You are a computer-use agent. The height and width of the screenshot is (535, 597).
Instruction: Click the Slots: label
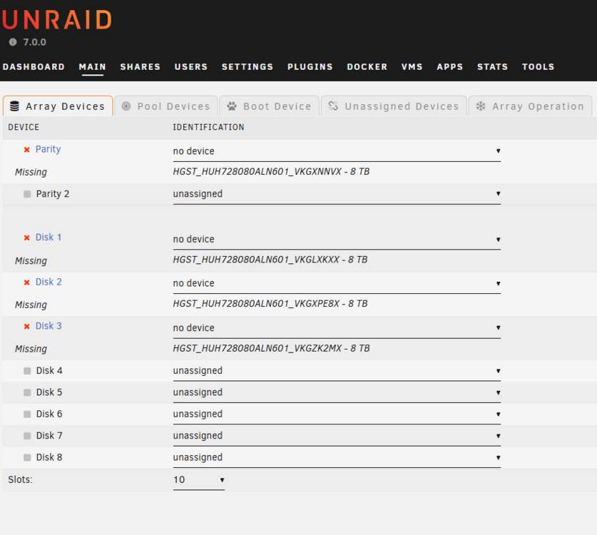pyautogui.click(x=20, y=479)
